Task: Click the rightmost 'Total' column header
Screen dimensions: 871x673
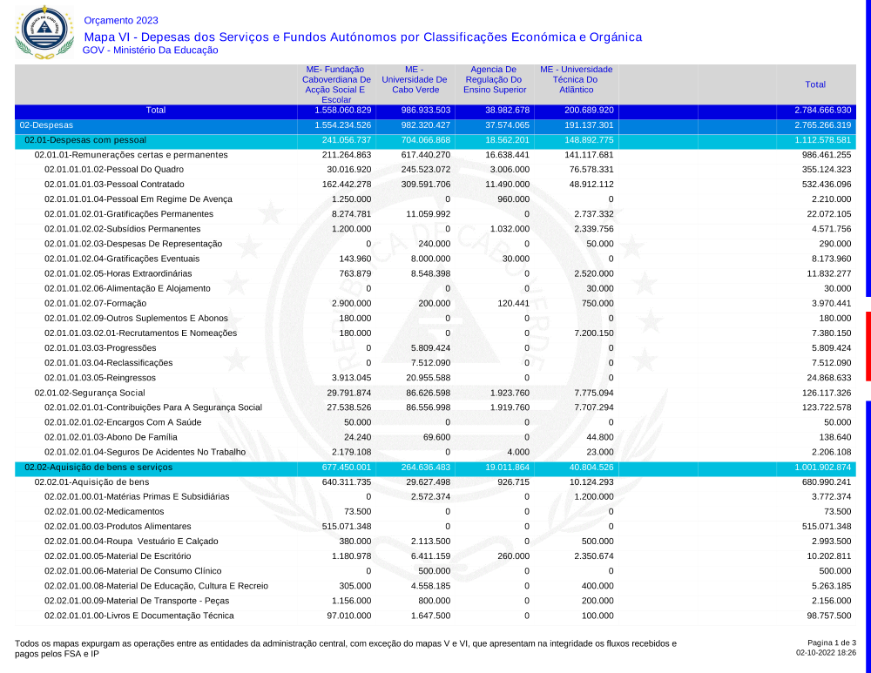Action: point(815,84)
